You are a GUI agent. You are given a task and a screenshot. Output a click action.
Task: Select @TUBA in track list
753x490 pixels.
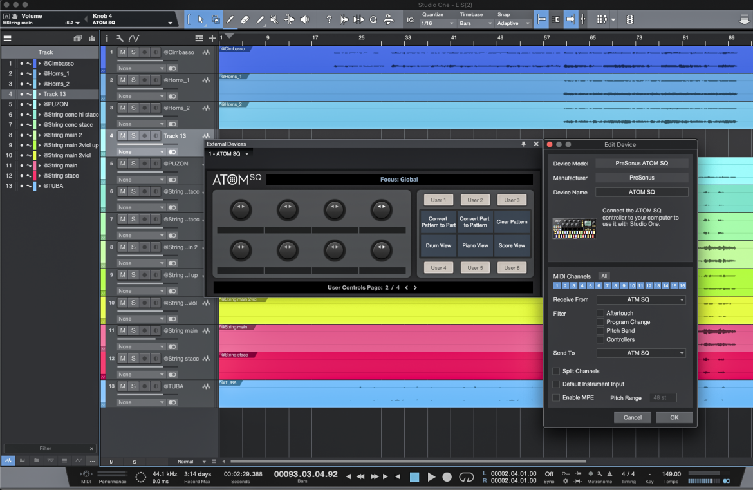53,186
